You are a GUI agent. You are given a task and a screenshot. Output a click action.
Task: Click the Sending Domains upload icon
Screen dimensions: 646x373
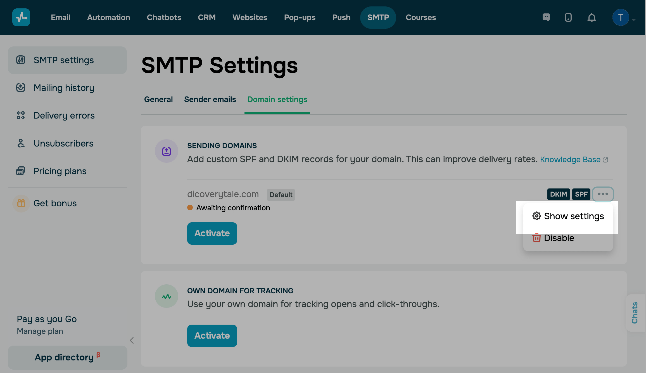coord(167,151)
